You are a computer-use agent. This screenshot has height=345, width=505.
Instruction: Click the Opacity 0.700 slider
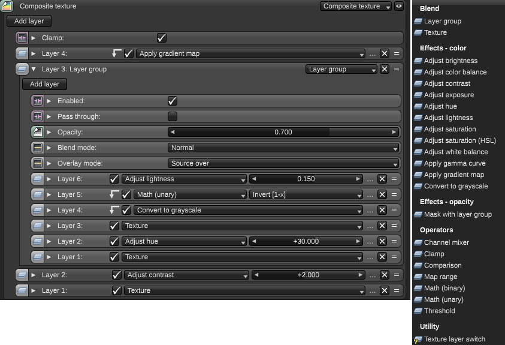[283, 132]
